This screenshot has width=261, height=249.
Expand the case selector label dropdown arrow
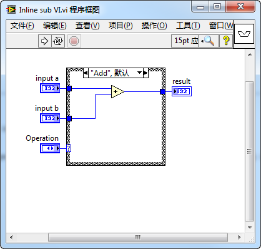click(x=139, y=73)
